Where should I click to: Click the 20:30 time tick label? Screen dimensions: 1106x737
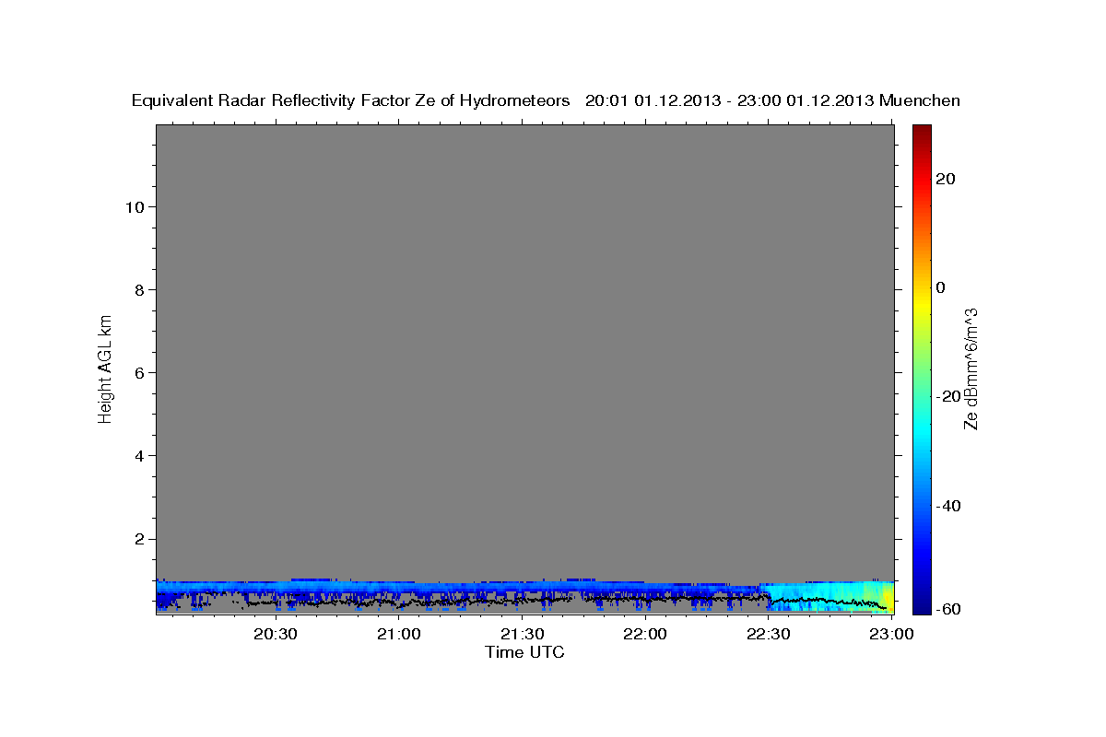[x=275, y=635]
